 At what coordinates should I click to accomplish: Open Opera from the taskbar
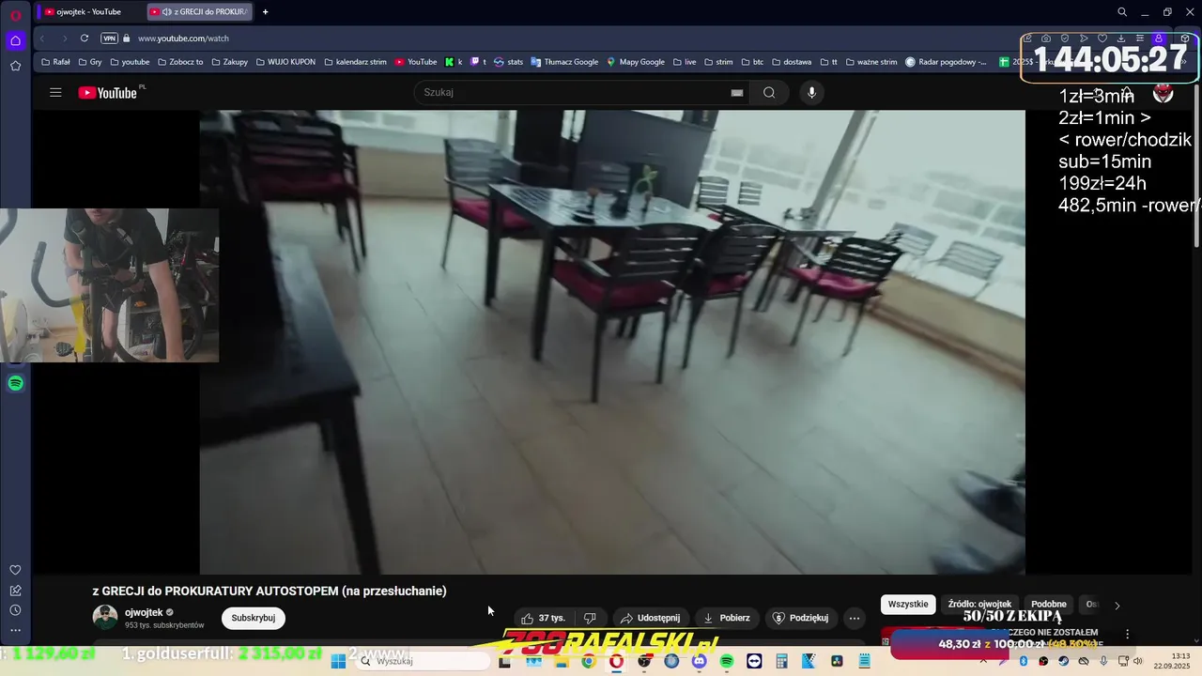point(616,661)
